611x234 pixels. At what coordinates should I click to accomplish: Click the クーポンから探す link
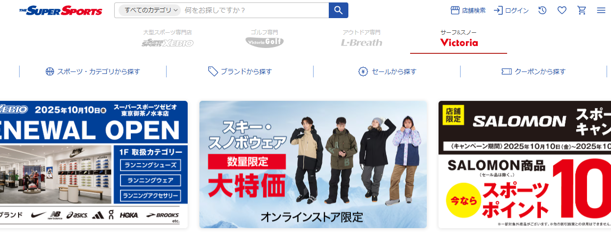(x=534, y=71)
